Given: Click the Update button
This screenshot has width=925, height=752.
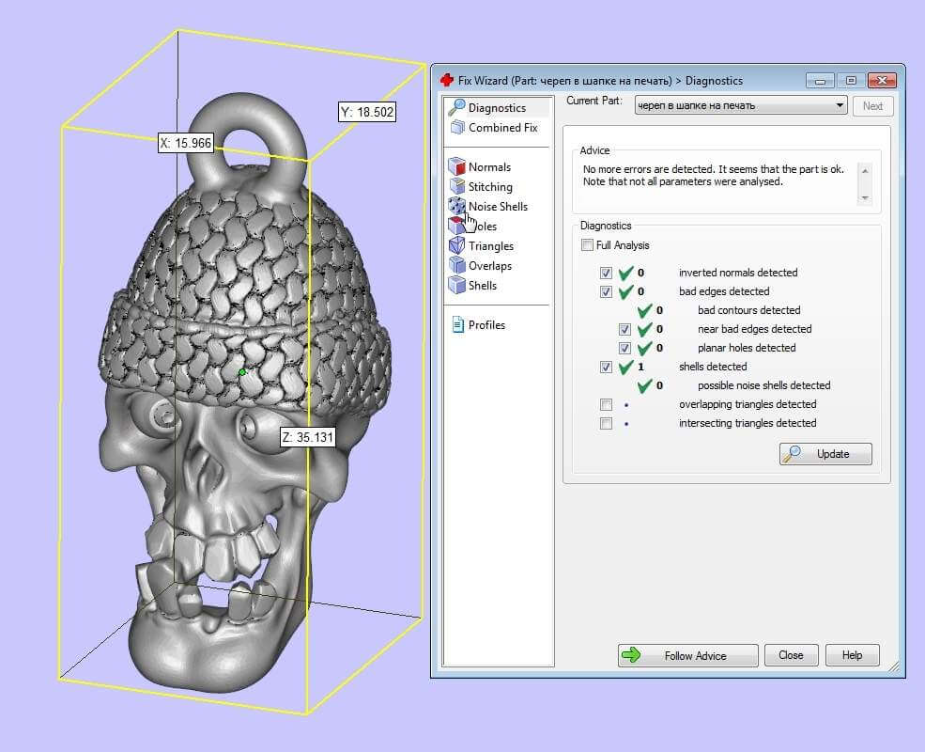Looking at the screenshot, I should click(x=825, y=454).
